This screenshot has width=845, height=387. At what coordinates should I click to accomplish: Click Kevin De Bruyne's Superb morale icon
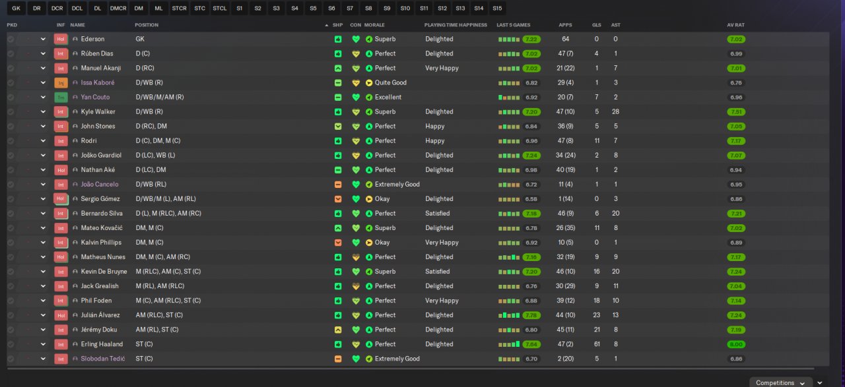(x=369, y=272)
